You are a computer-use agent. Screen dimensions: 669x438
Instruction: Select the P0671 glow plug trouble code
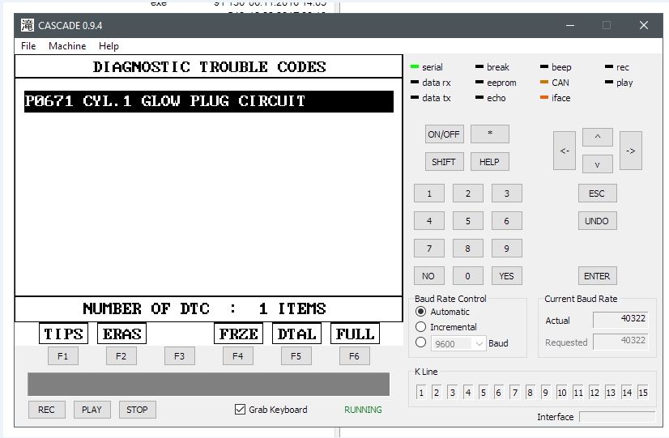(208, 101)
